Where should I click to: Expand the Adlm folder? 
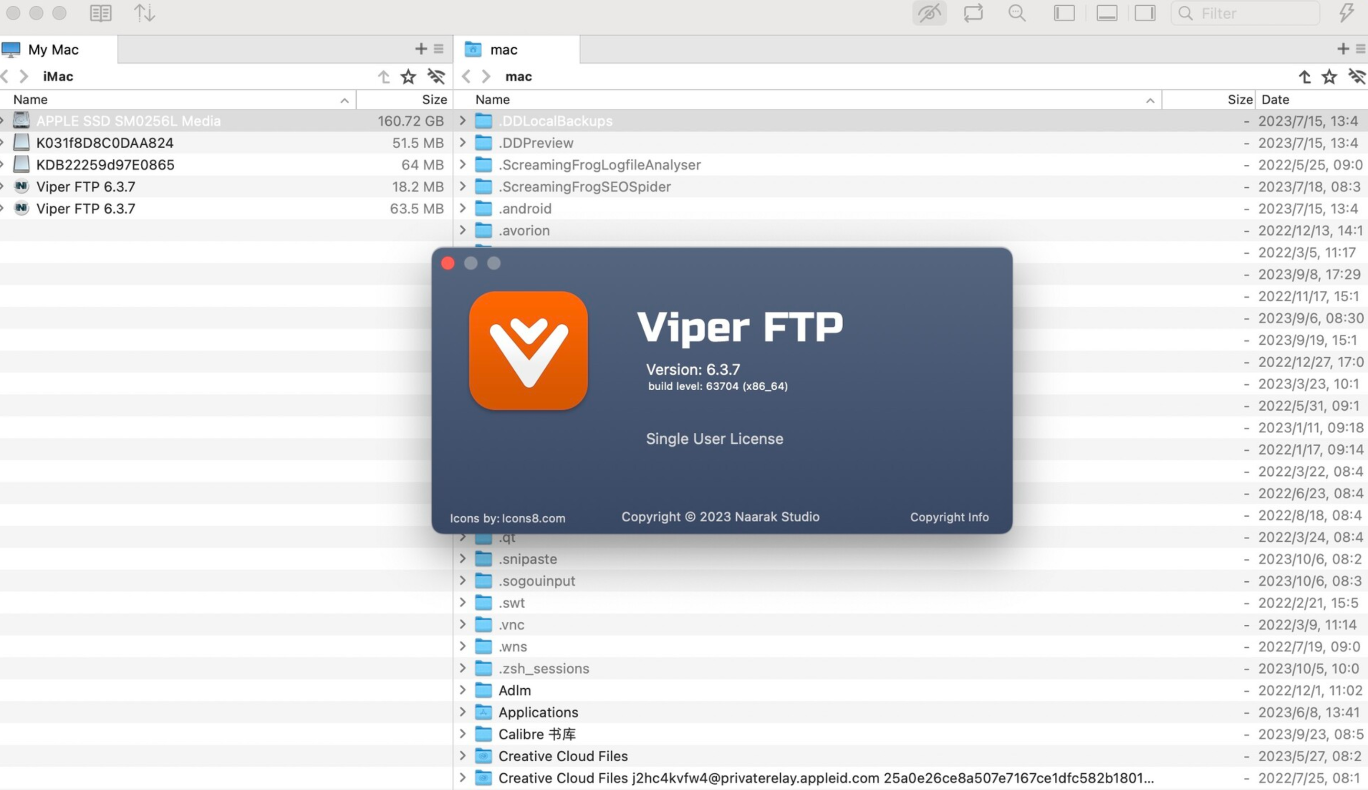[463, 690]
